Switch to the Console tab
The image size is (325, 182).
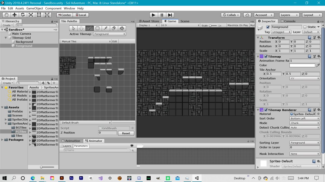click(x=288, y=21)
